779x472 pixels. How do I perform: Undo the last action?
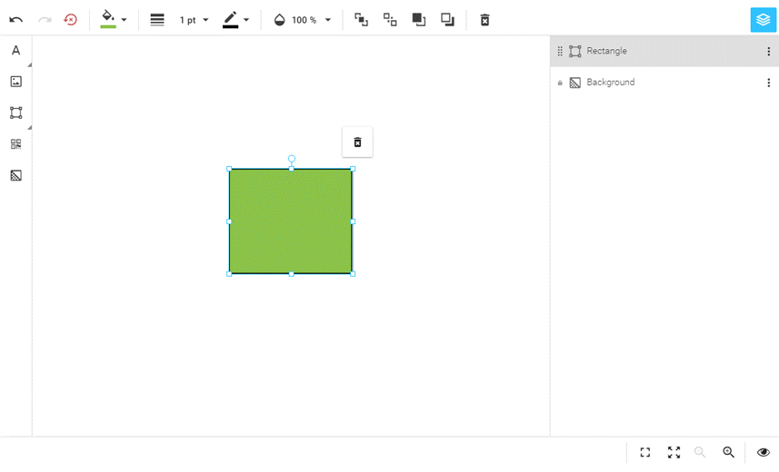[15, 20]
